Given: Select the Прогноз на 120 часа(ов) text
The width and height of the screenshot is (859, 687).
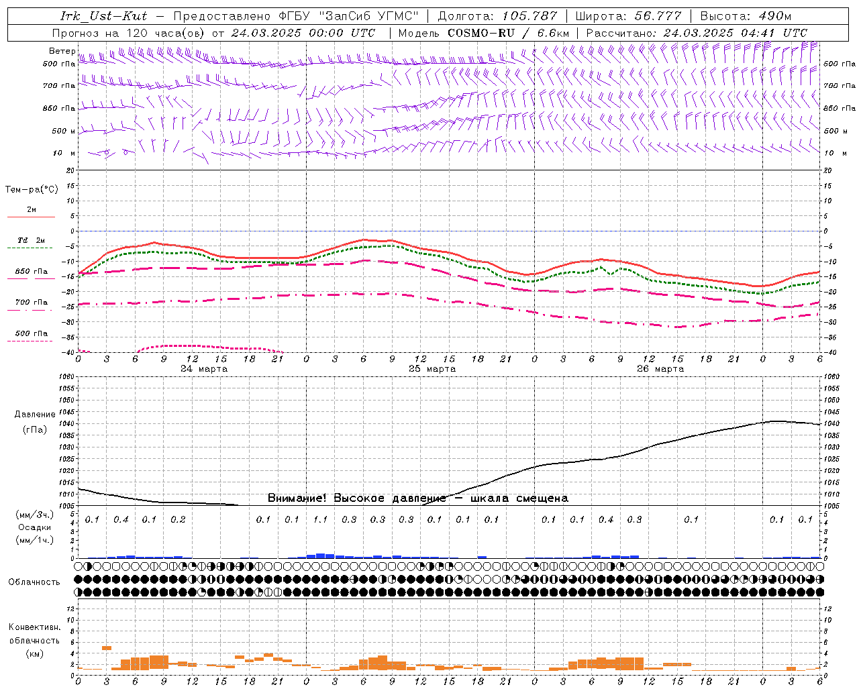Looking at the screenshot, I should [128, 33].
